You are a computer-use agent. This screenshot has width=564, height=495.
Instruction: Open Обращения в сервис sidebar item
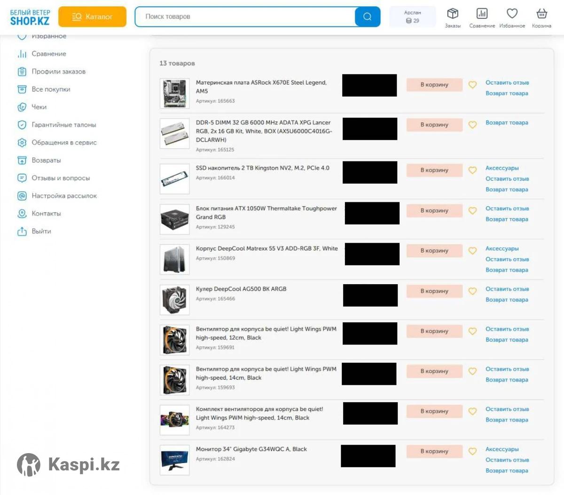point(64,143)
